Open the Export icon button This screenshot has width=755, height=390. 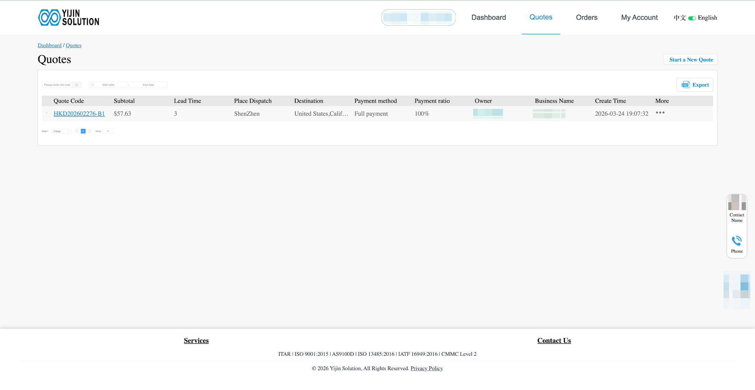pyautogui.click(x=685, y=85)
